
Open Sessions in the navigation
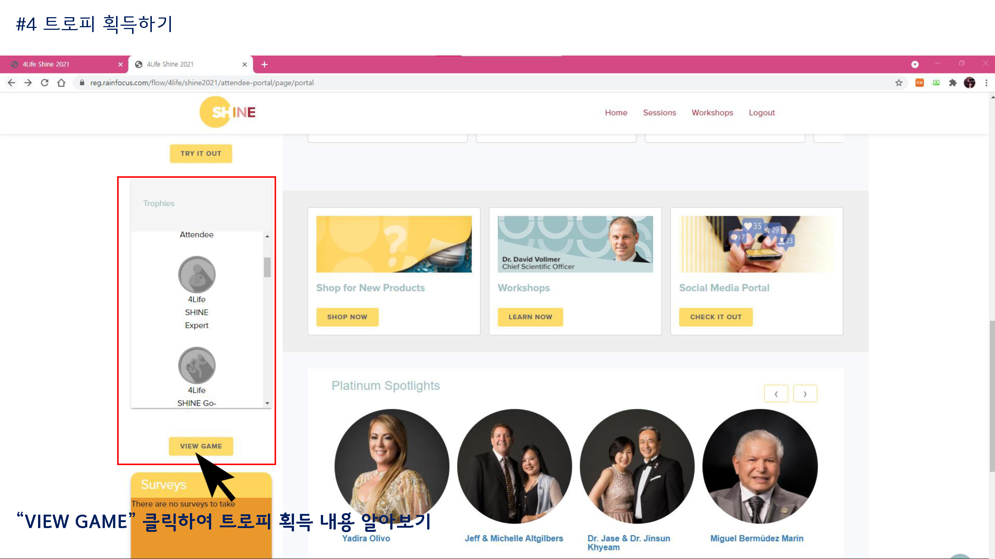click(659, 113)
